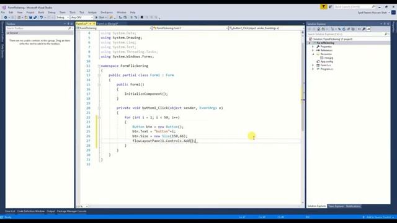Image resolution: width=397 pixels, height=223 pixels.
Task: Collapse the namespace FormFlickering outline region
Action: tap(99, 66)
